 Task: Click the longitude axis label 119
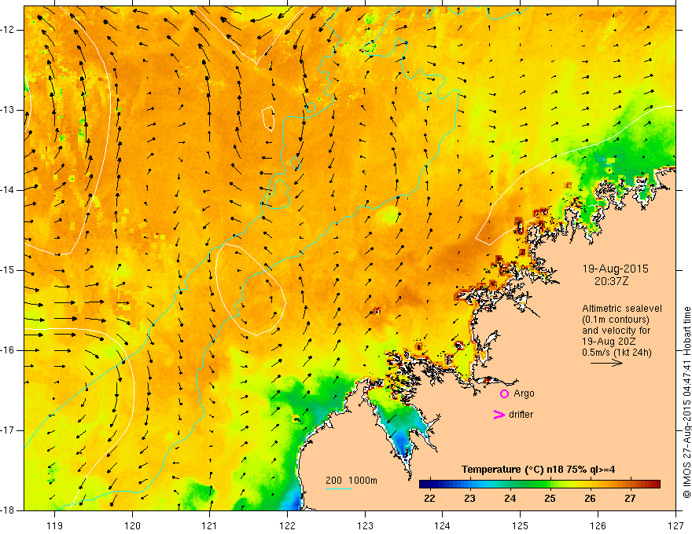click(x=55, y=525)
